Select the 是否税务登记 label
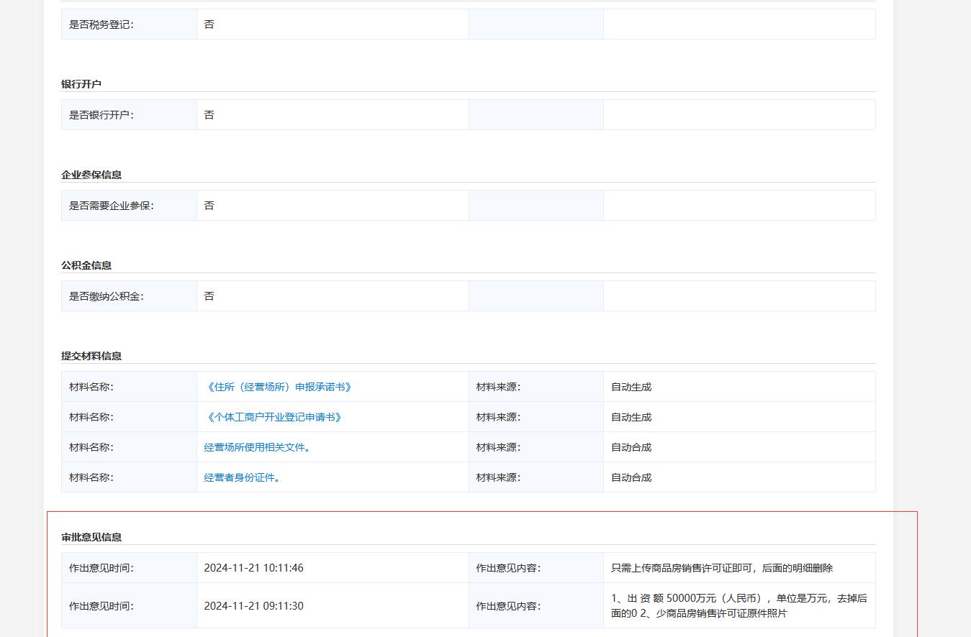 101,24
